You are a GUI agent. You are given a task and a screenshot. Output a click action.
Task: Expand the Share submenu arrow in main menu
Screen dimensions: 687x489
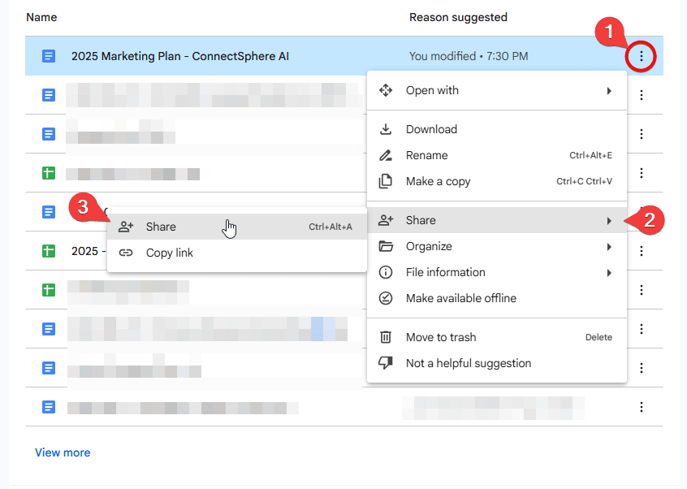(x=609, y=220)
